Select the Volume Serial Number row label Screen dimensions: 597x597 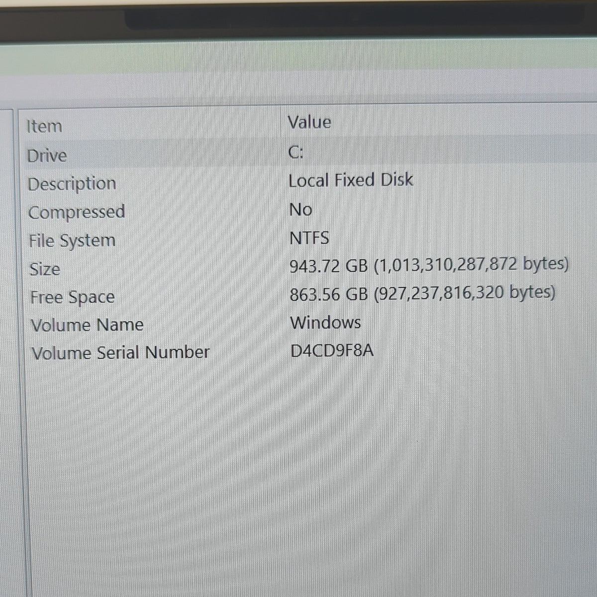[120, 353]
